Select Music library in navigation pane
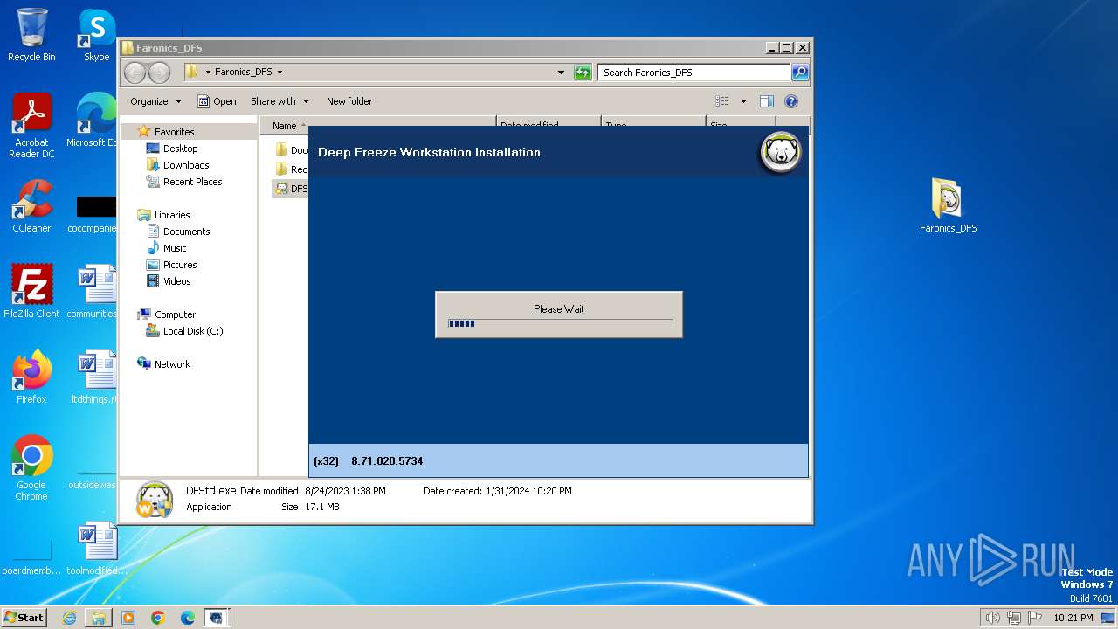 [174, 248]
